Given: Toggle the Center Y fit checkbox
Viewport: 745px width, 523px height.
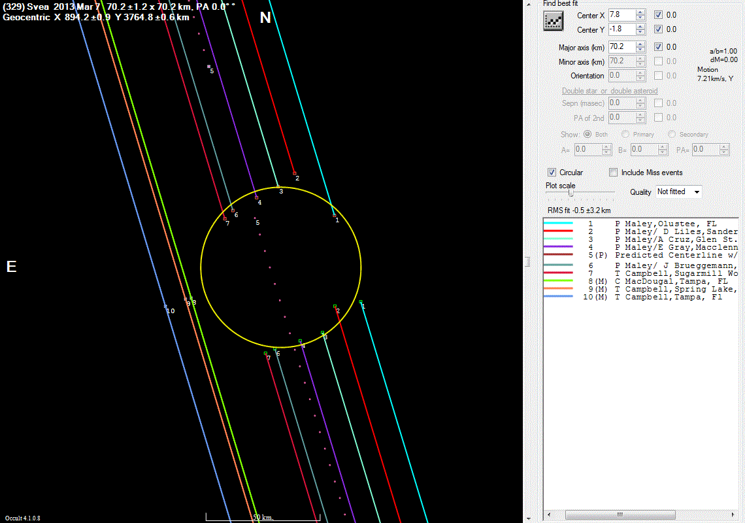Looking at the screenshot, I should (x=658, y=29).
